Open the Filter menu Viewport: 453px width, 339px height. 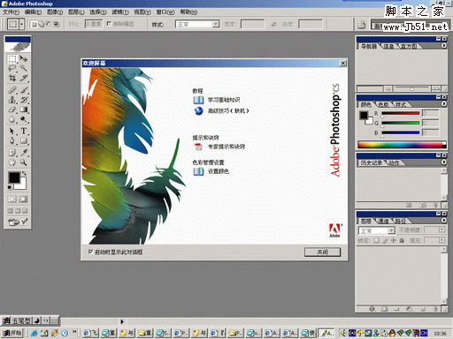[x=120, y=12]
